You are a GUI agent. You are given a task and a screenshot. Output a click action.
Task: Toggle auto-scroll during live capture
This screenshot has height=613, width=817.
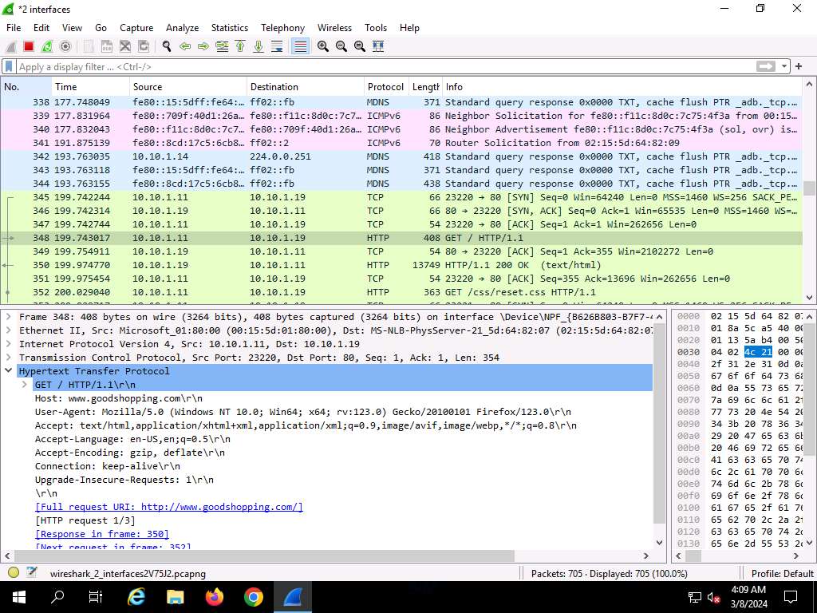click(277, 47)
